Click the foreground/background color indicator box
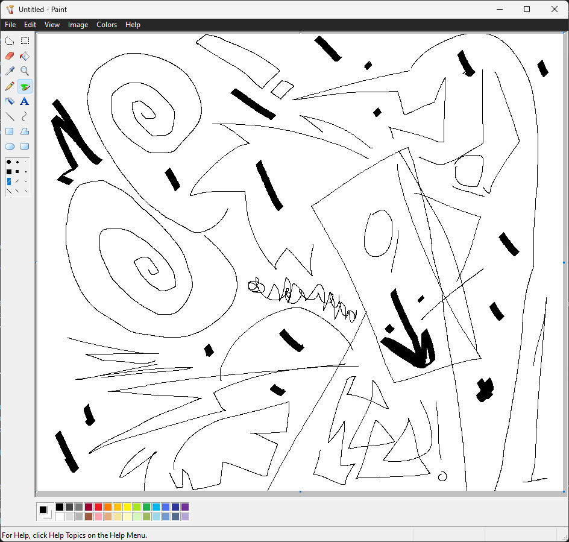Viewport: 569px width, 542px height. click(45, 511)
